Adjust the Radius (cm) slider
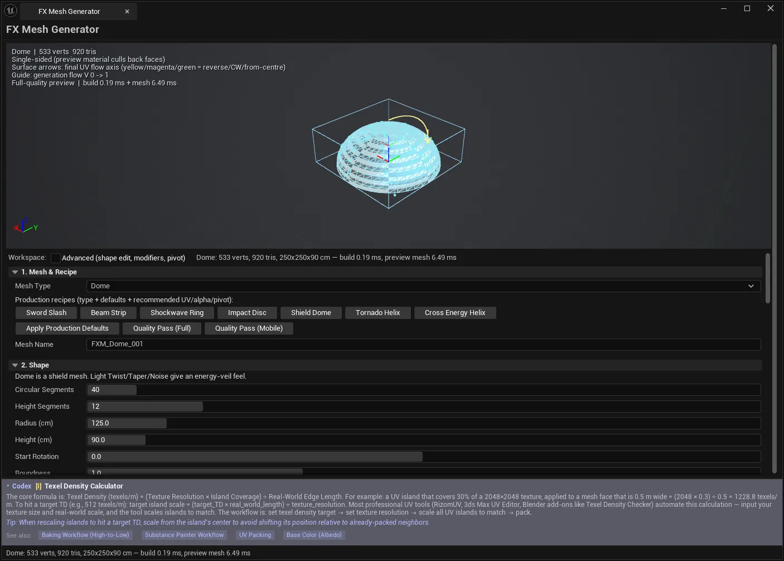Image resolution: width=784 pixels, height=561 pixels. coord(423,423)
